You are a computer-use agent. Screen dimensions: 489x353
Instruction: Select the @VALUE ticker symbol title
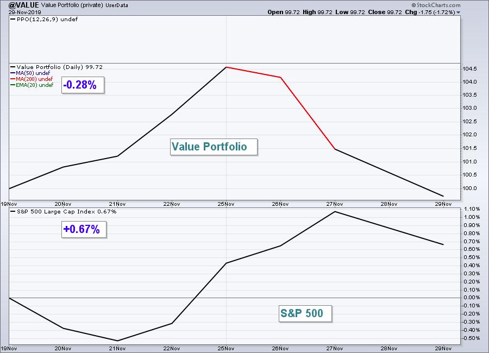[x=24, y=5]
